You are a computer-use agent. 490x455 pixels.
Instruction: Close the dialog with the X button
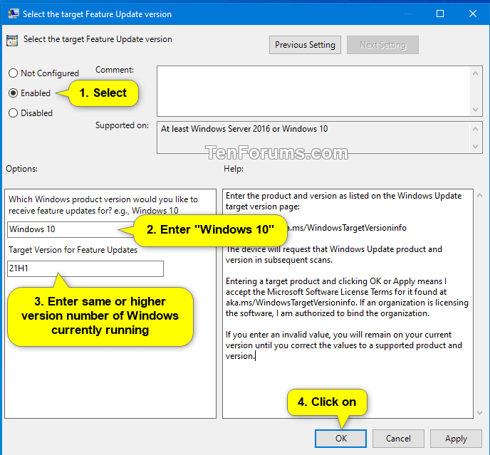tap(473, 14)
